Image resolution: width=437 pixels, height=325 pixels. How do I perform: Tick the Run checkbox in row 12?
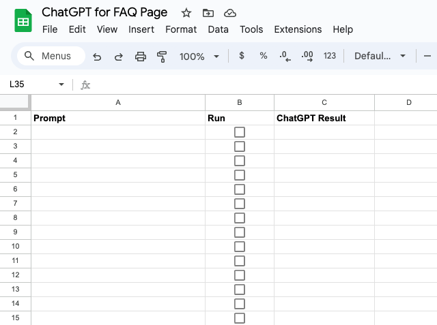[240, 275]
